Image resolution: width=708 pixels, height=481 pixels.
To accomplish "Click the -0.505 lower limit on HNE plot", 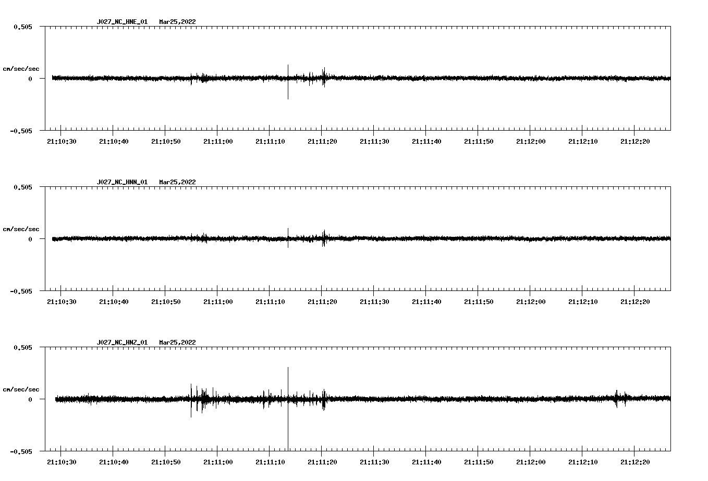I will click(21, 131).
